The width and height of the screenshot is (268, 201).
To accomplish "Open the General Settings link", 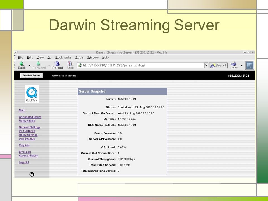I will pyautogui.click(x=29, y=127).
